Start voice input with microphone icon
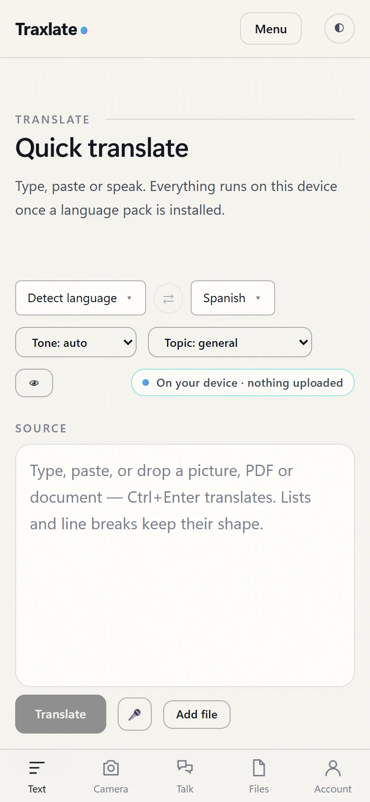The width and height of the screenshot is (370, 802). pos(135,714)
